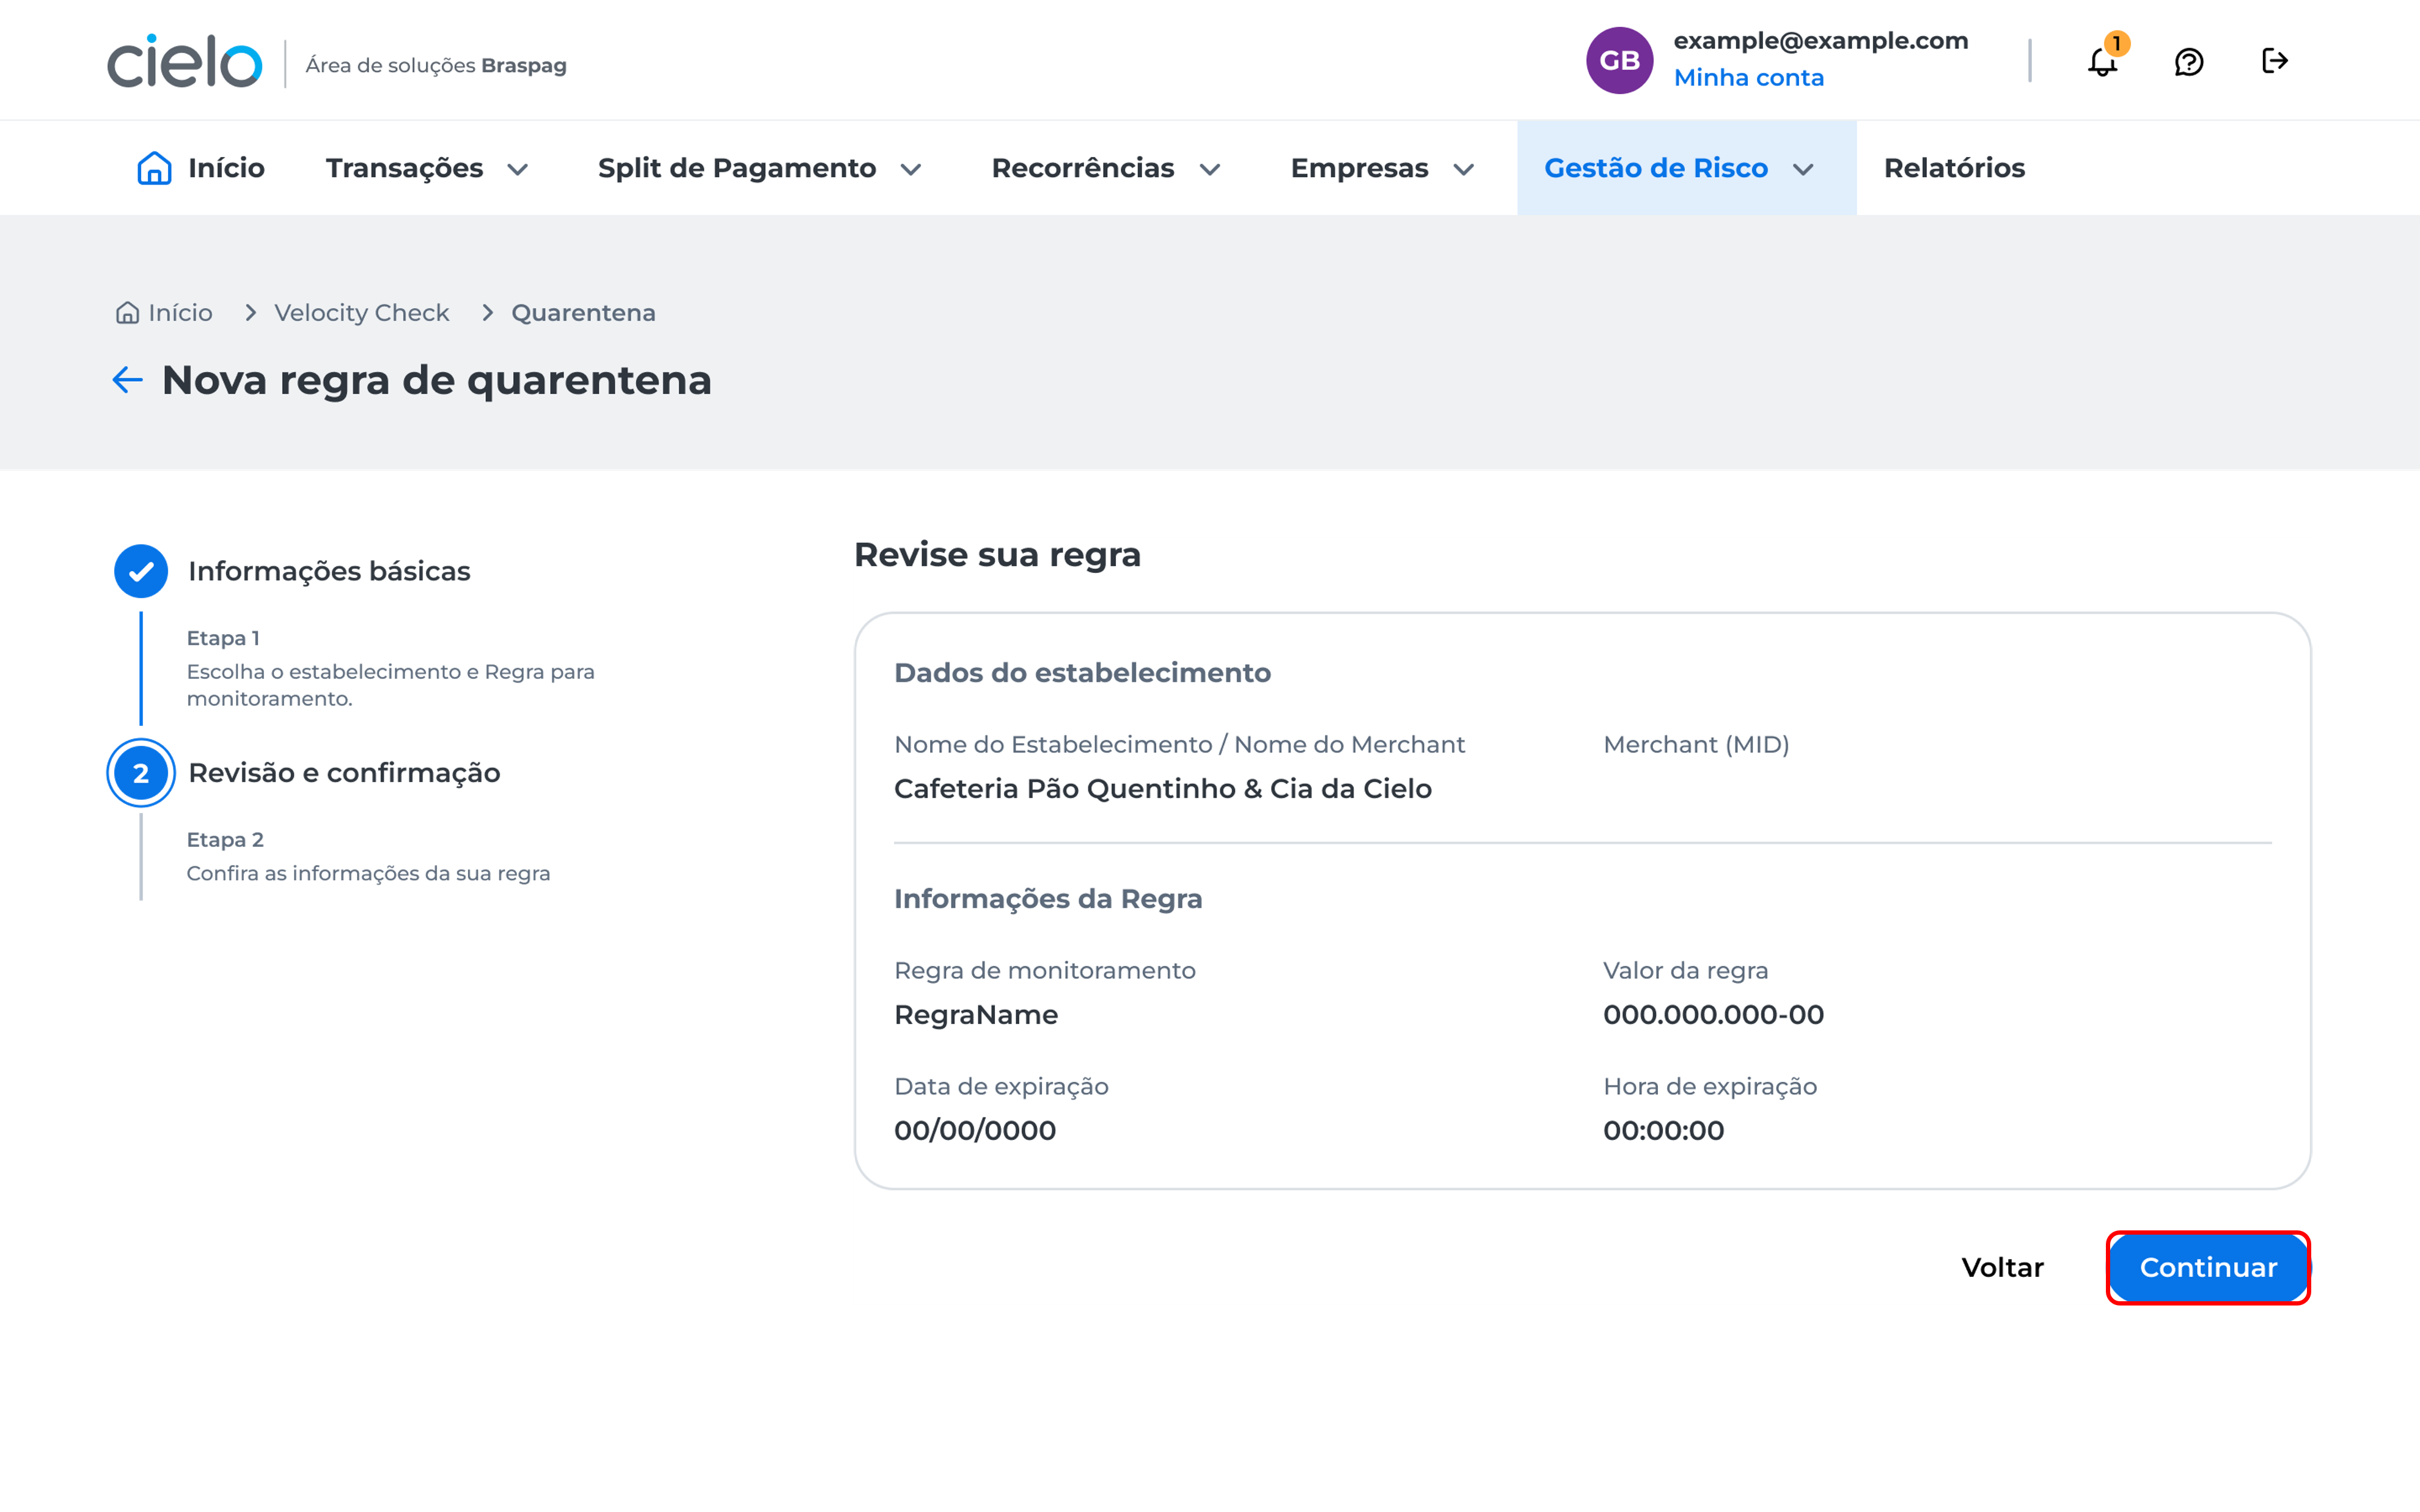Select step 2 circle indicator

pos(141,773)
